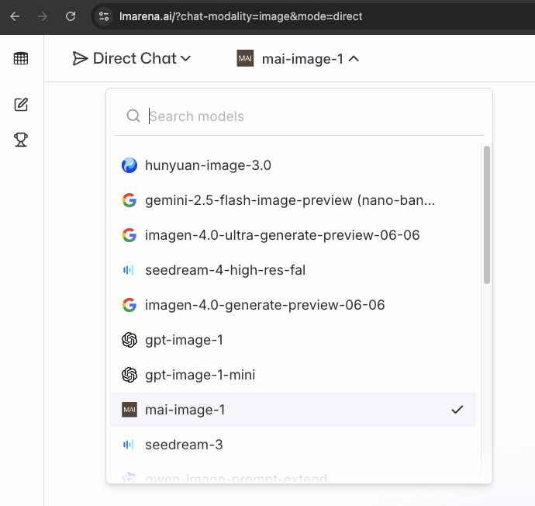The image size is (535, 506).
Task: Select imagen-4.0-generate-preview-06-06 option
Action: [x=264, y=305]
